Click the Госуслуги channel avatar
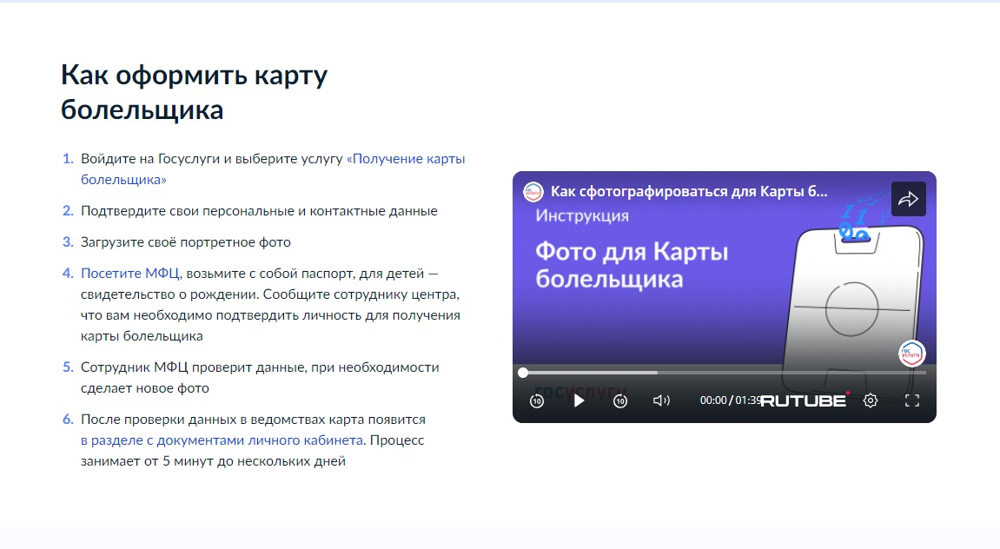 [x=533, y=191]
